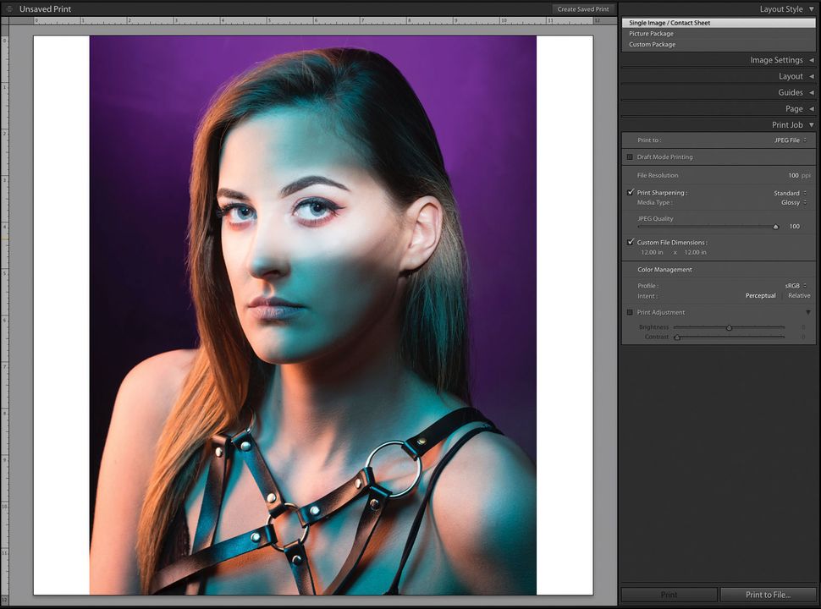This screenshot has height=609, width=821.
Task: Change Media Type from Glossy
Action: (791, 202)
